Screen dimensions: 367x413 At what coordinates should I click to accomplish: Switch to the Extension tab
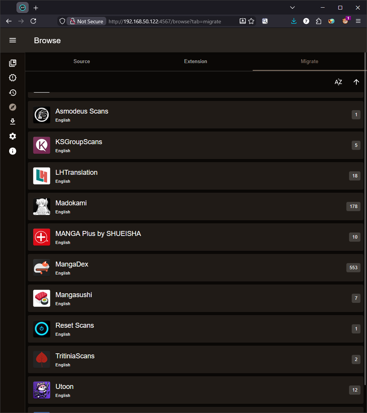point(196,61)
